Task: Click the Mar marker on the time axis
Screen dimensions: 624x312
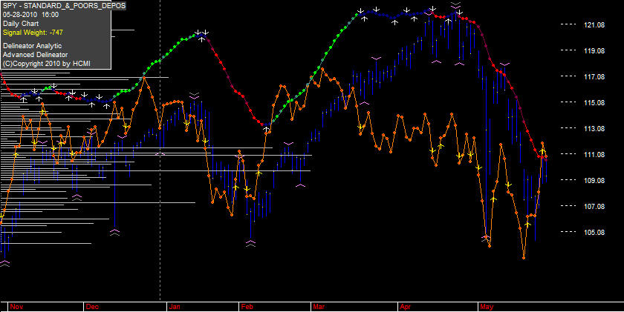Action: [319, 307]
